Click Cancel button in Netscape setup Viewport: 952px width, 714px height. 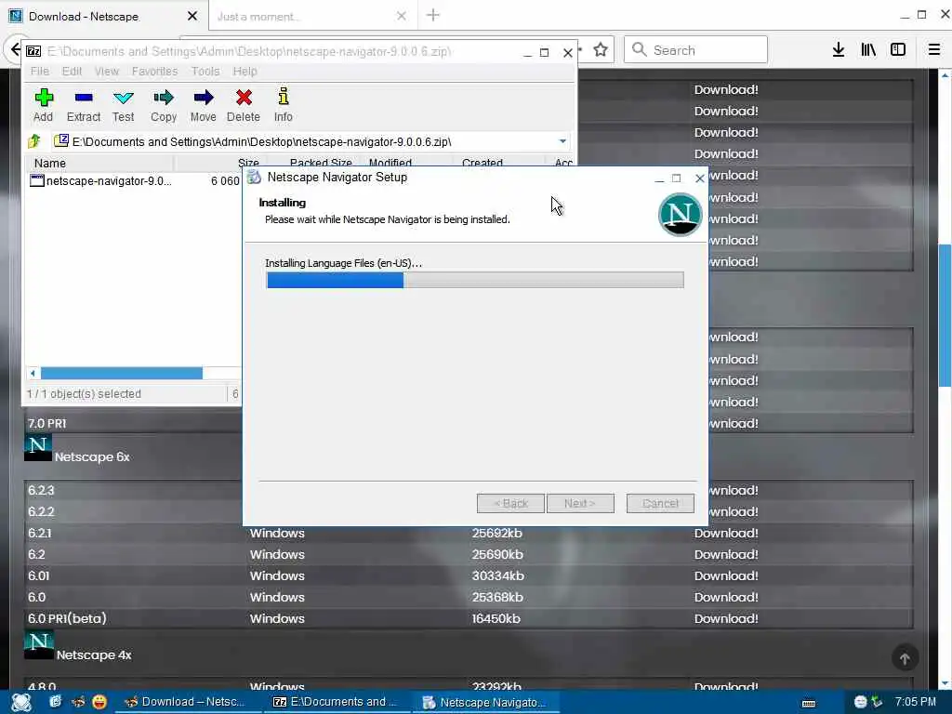coord(660,503)
